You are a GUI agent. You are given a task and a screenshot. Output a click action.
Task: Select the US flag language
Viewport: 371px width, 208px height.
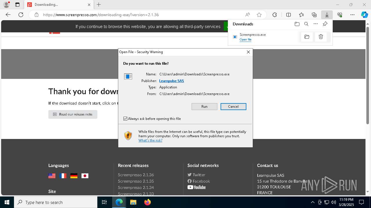click(52, 176)
